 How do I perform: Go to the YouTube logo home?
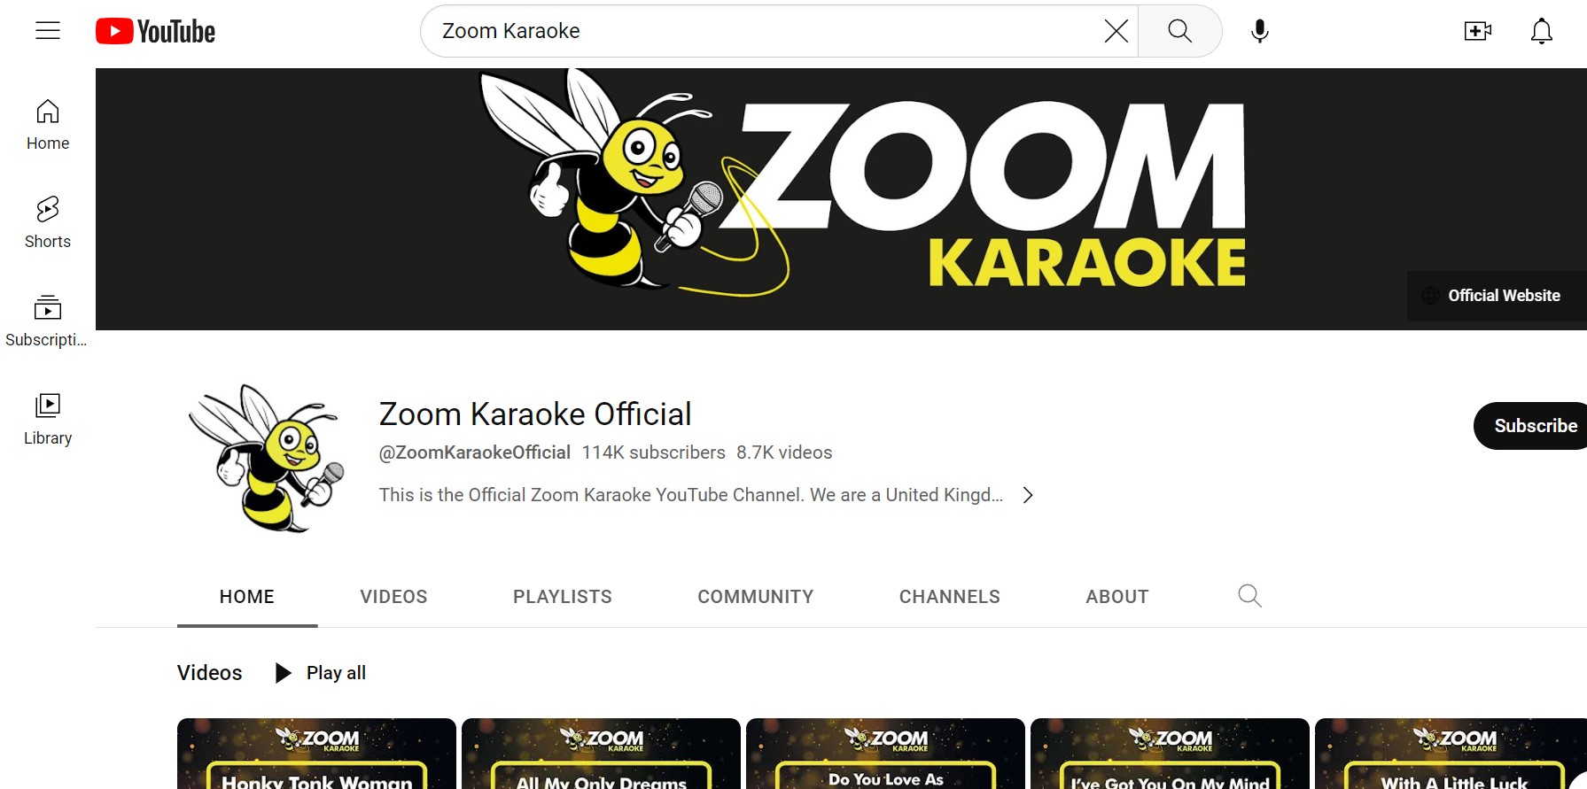coord(156,31)
